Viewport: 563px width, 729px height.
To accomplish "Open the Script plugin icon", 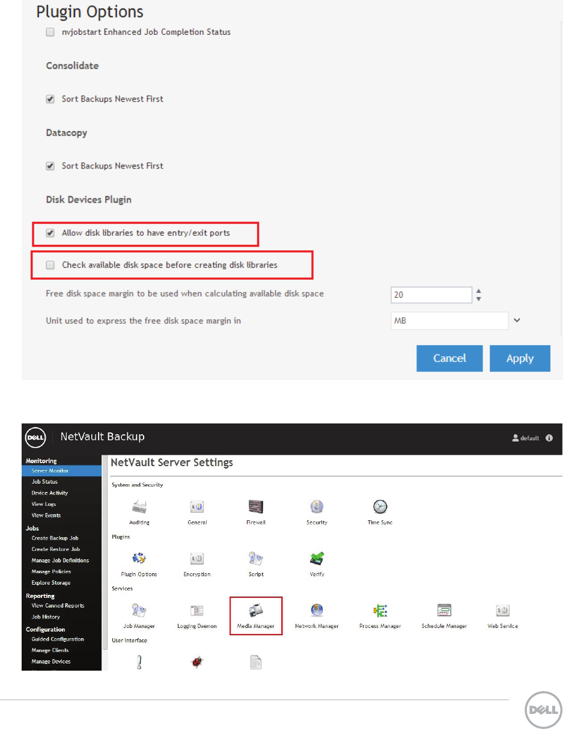I will click(x=256, y=559).
